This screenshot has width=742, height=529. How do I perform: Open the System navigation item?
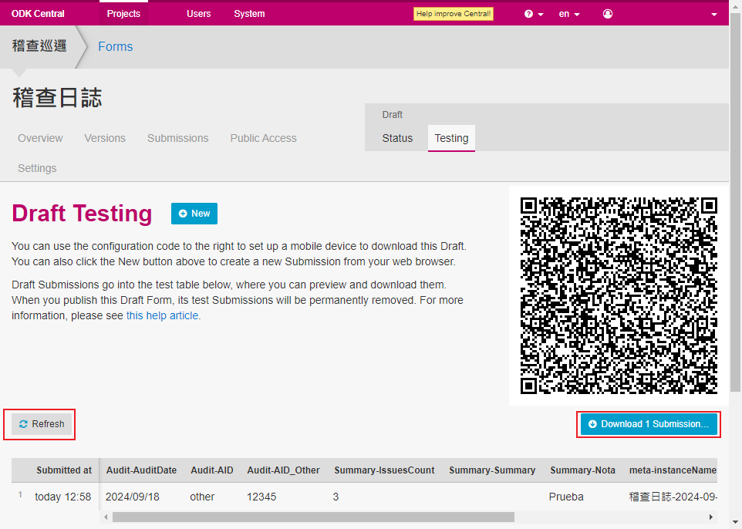click(x=249, y=14)
